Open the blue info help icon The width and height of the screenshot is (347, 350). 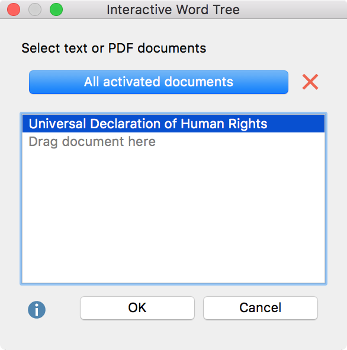(x=37, y=309)
